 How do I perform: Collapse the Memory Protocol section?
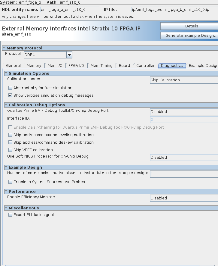(4, 48)
